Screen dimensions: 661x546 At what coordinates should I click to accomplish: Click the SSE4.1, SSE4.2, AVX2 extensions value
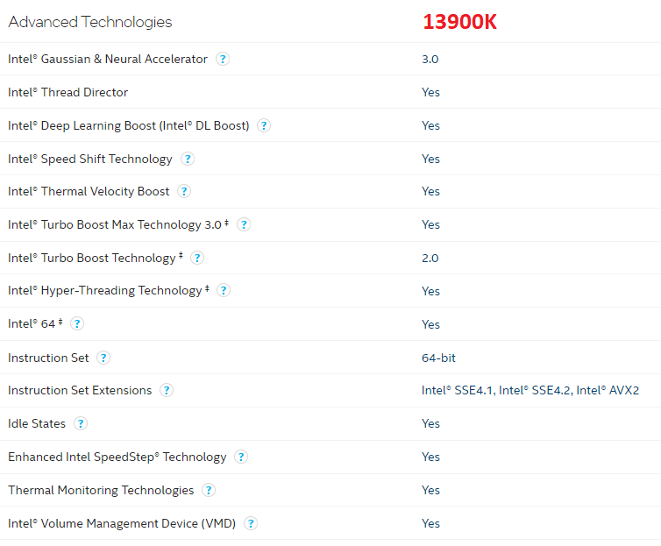coord(530,391)
